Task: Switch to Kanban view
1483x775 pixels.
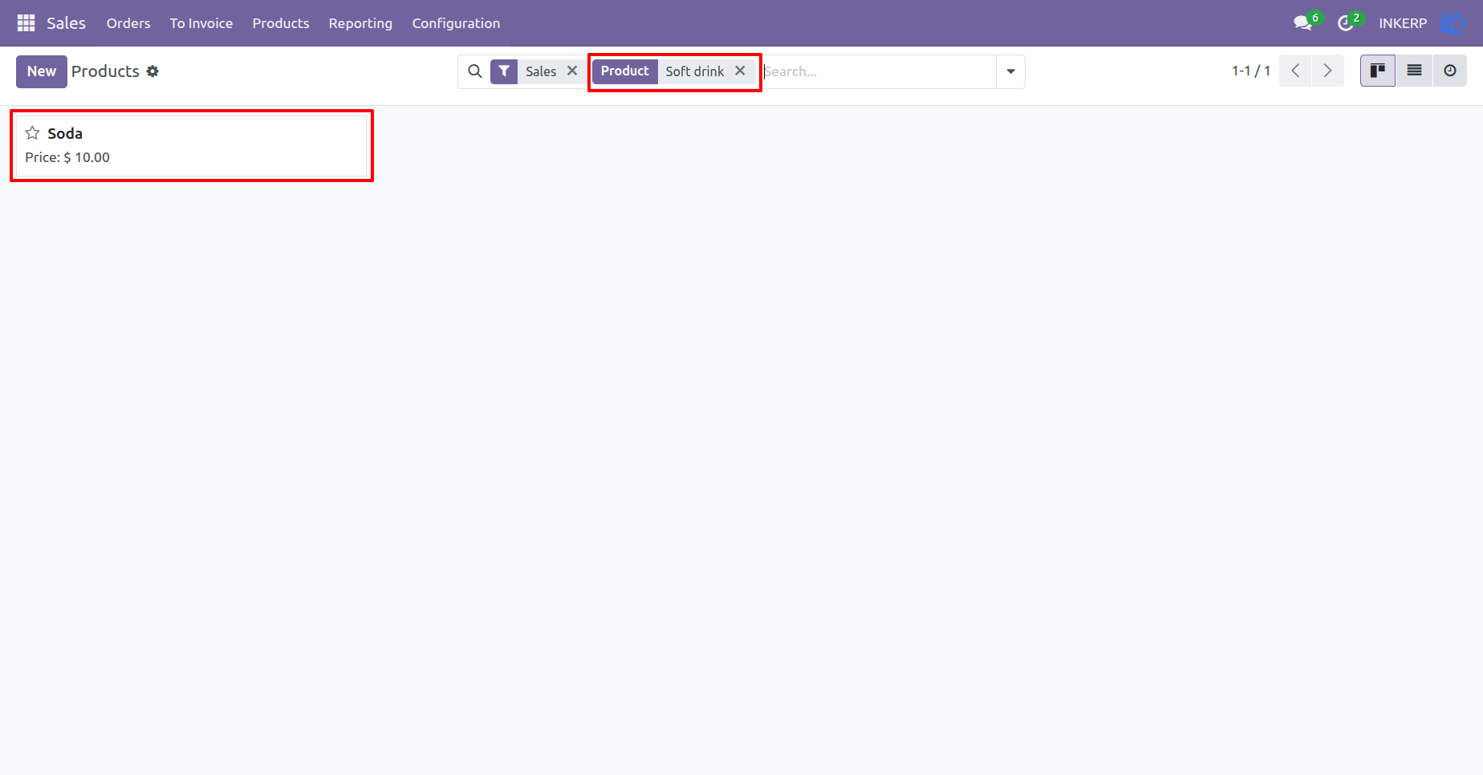Action: [1378, 71]
